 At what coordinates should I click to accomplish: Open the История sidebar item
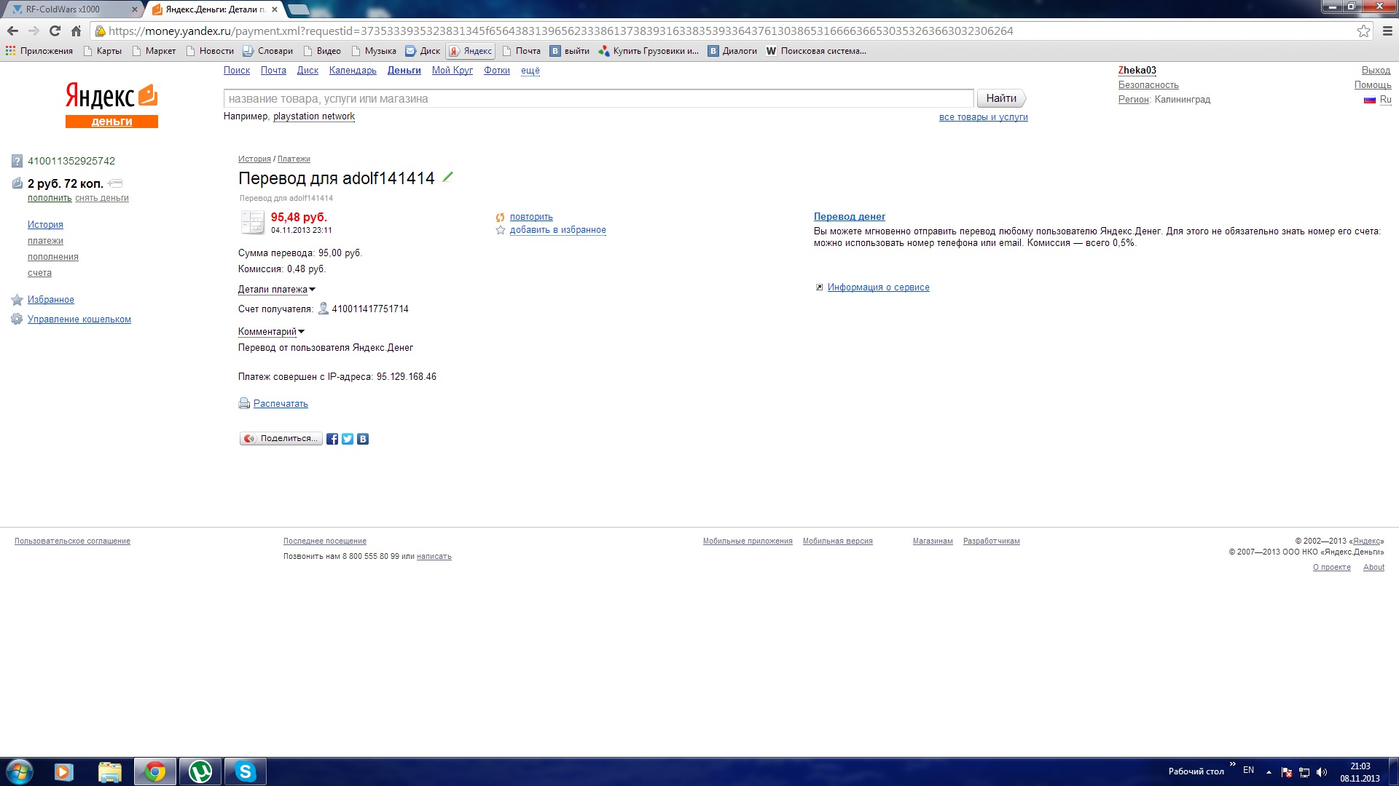click(x=45, y=225)
